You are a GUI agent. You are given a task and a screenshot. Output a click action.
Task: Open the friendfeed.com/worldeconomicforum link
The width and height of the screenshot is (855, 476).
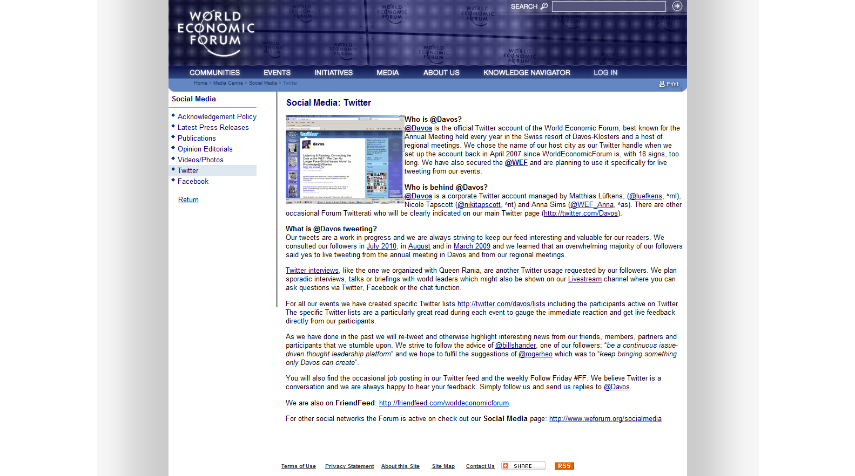point(444,403)
